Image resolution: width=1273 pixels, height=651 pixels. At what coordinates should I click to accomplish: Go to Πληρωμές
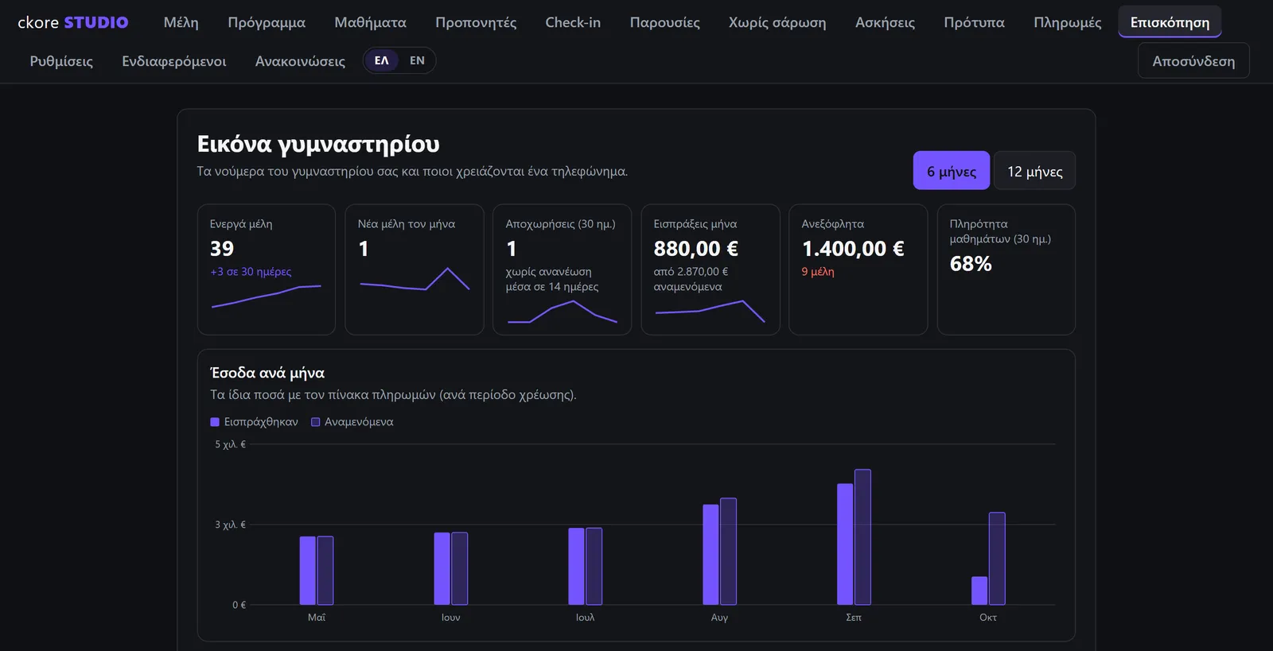[x=1067, y=22]
